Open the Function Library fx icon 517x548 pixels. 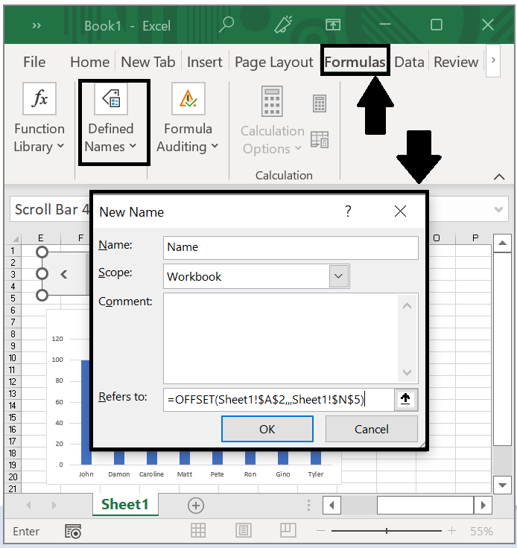(x=39, y=98)
